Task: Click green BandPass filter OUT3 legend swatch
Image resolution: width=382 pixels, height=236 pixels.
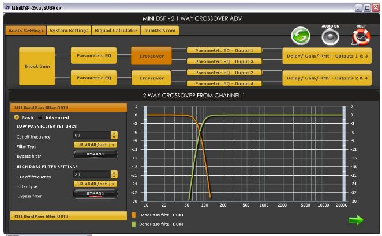Action: pos(133,224)
